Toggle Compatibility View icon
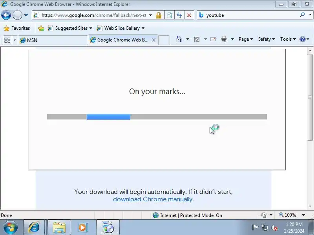 170,15
